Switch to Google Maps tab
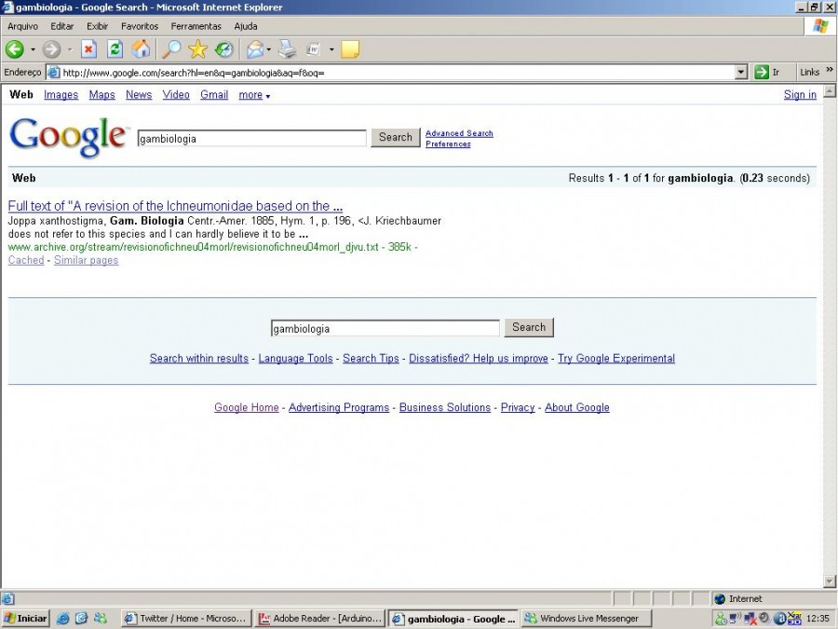 point(102,95)
